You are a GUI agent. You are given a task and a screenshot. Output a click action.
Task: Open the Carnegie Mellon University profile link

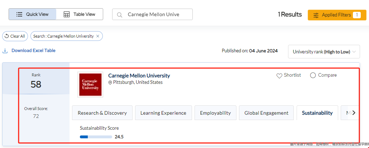point(139,76)
